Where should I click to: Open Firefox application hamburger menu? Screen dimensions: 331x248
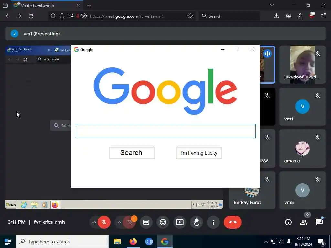[323, 16]
